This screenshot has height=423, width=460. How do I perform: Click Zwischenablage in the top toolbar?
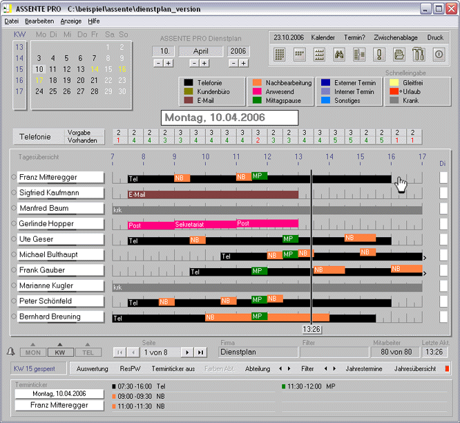coord(396,37)
